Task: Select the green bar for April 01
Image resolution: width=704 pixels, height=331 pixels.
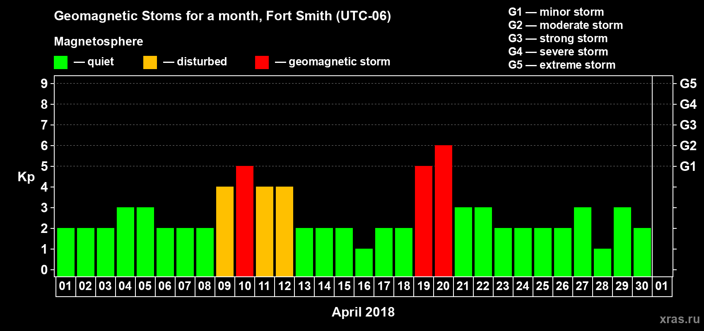Action: [66, 252]
